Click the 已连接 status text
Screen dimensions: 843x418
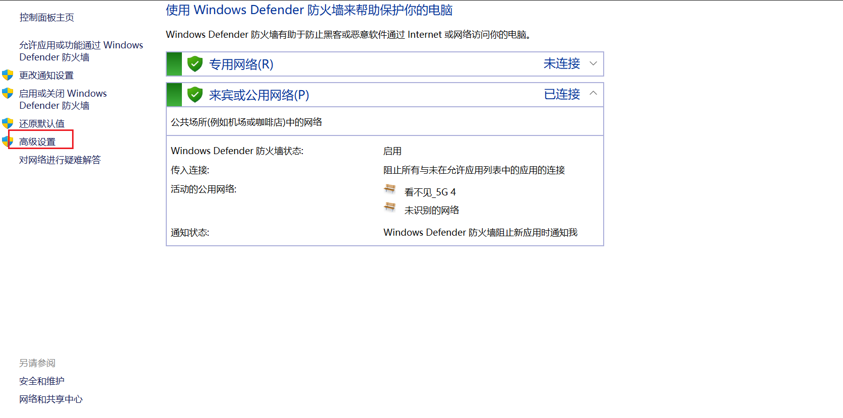pos(562,94)
